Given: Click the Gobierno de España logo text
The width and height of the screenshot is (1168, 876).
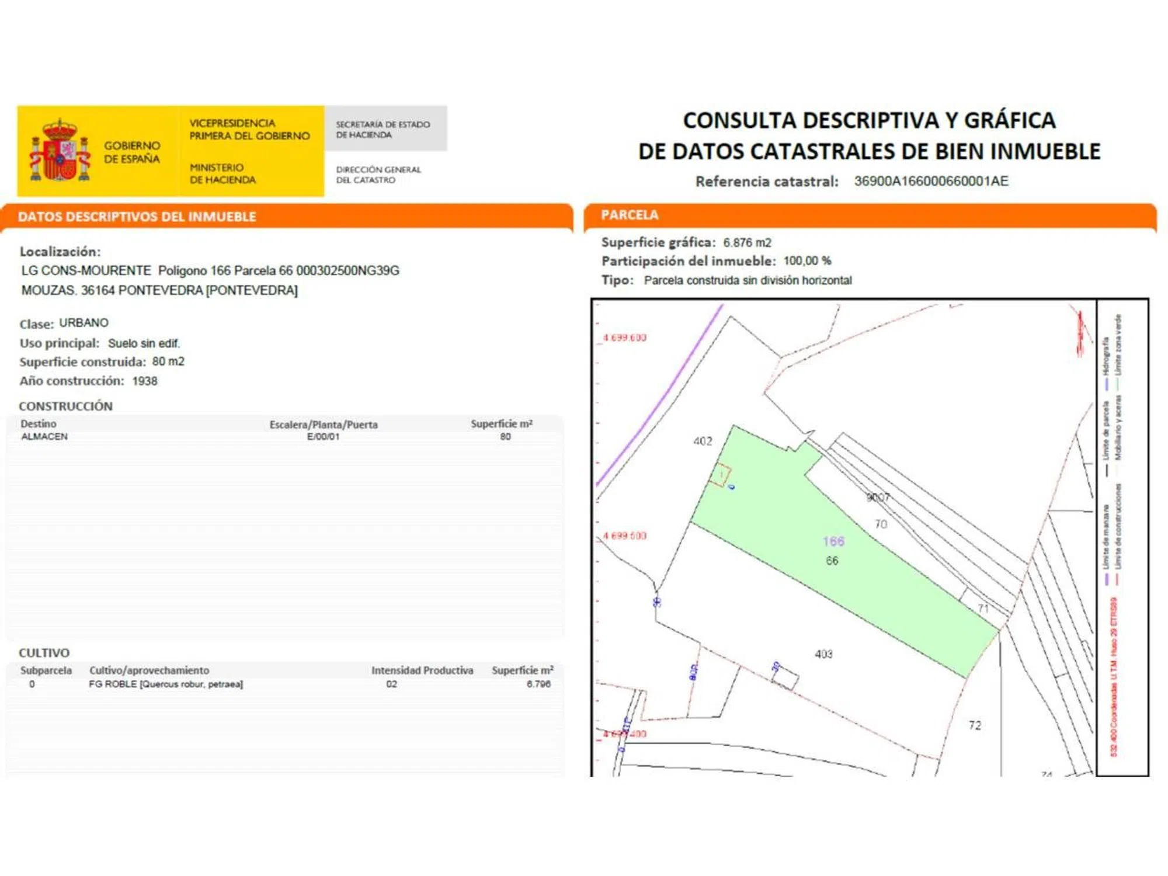Looking at the screenshot, I should [x=131, y=152].
